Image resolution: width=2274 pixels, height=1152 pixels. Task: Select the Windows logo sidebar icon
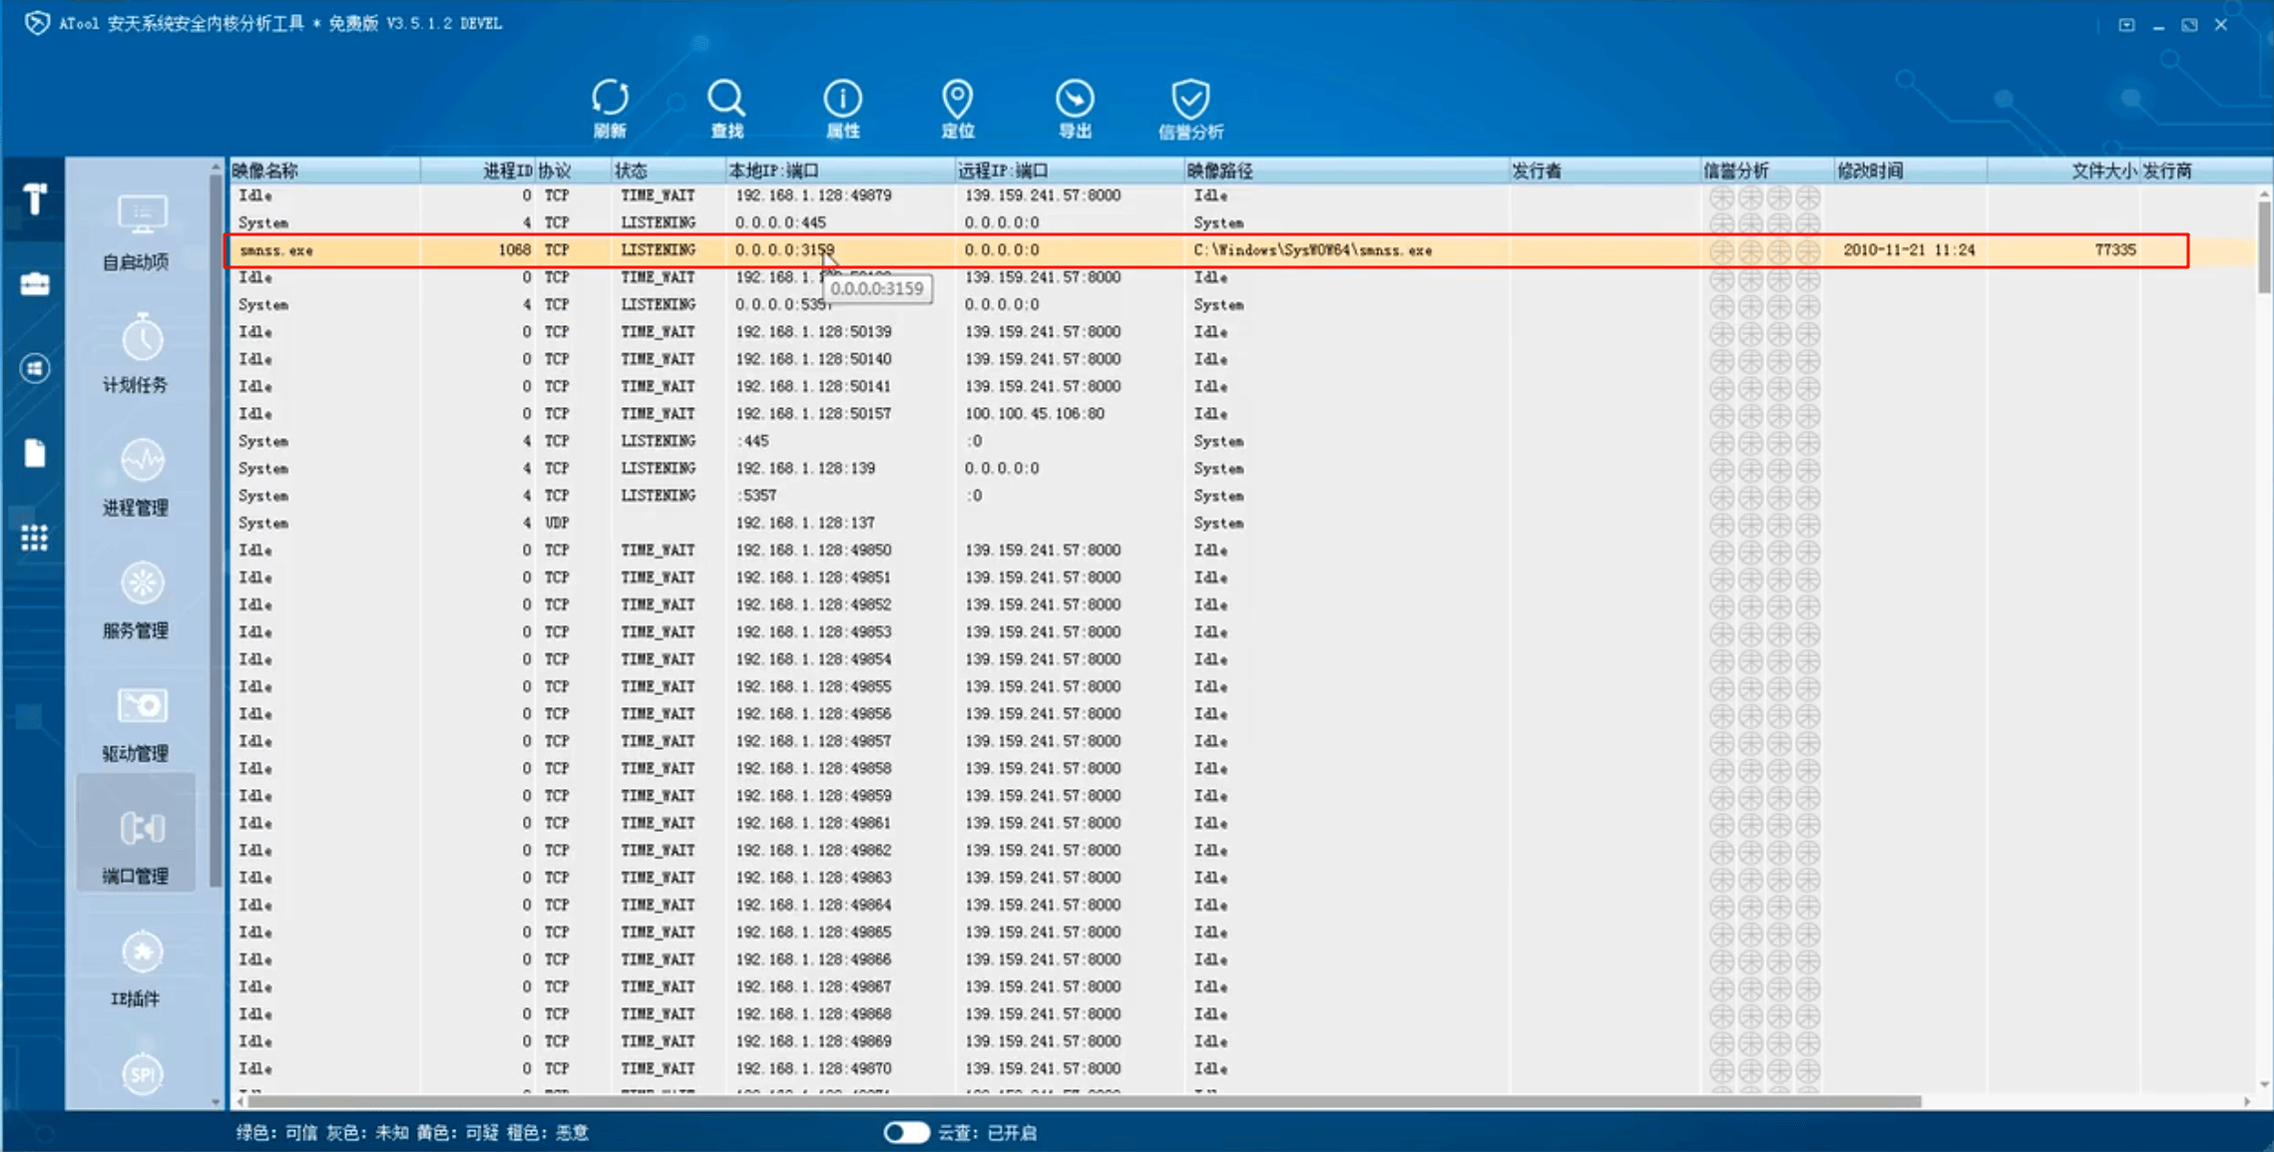pyautogui.click(x=35, y=369)
